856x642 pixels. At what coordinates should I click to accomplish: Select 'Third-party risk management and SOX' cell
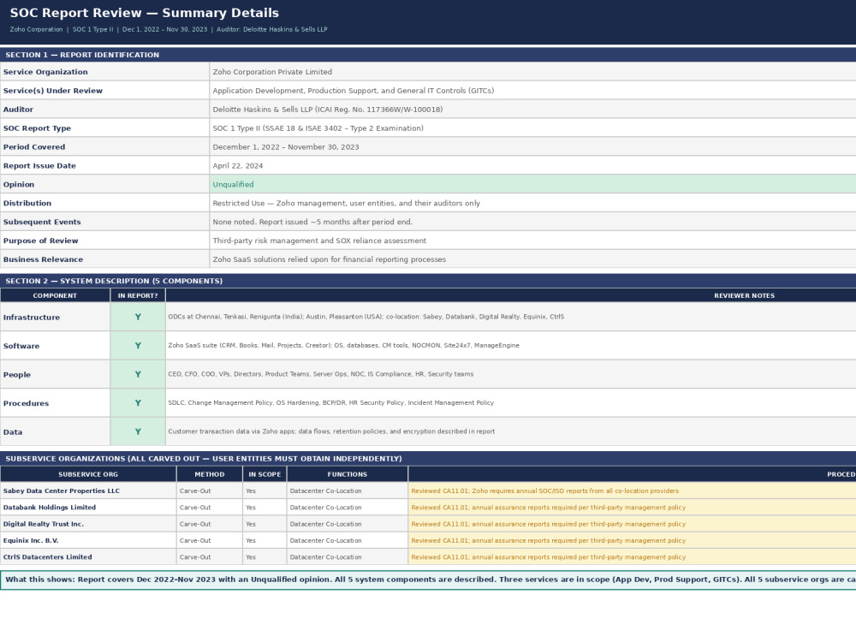point(532,241)
